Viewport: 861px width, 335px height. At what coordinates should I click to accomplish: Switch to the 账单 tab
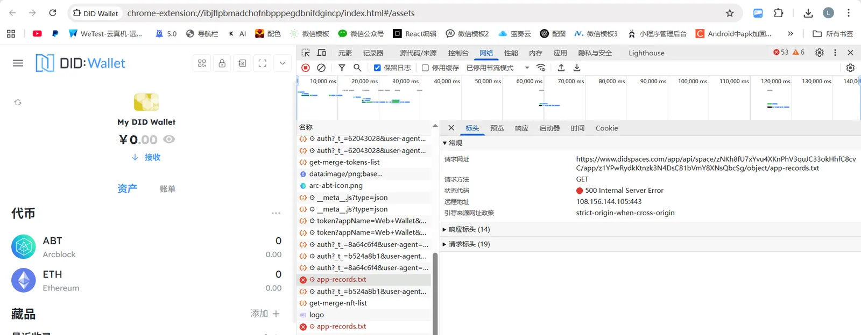(167, 189)
